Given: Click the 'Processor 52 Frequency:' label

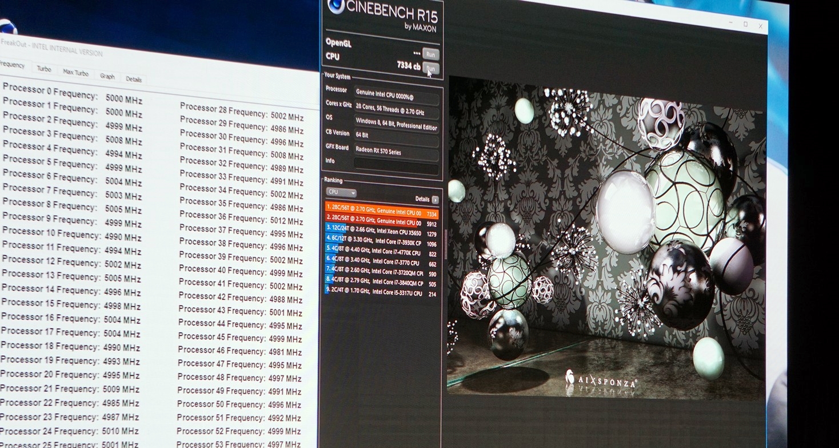Looking at the screenshot, I should click(x=221, y=431).
